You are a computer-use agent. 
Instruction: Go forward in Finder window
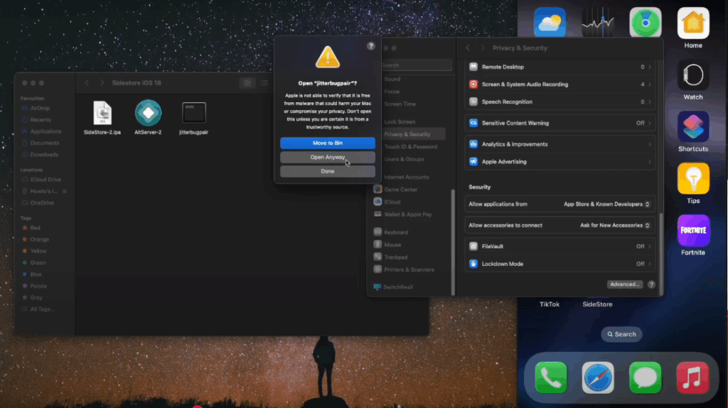click(102, 82)
